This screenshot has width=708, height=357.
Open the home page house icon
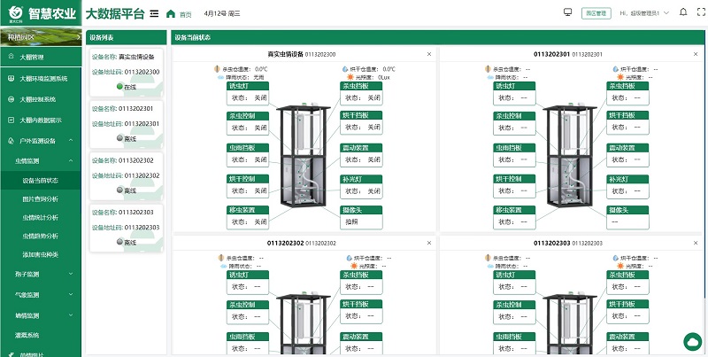point(171,13)
